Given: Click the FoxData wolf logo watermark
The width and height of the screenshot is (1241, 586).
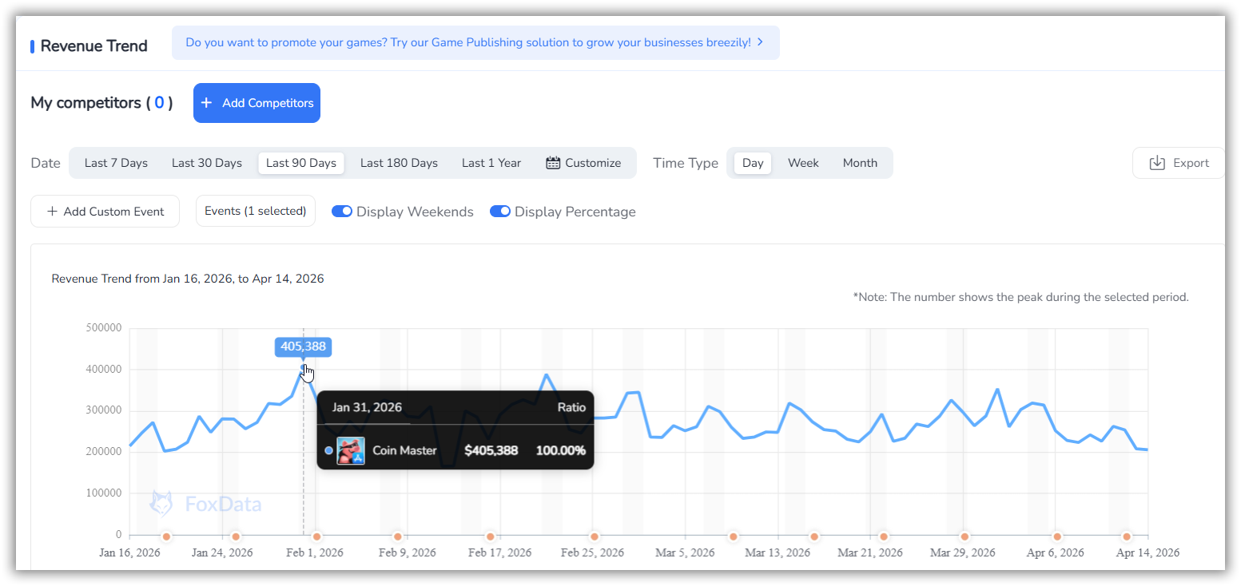Looking at the screenshot, I should pos(162,503).
